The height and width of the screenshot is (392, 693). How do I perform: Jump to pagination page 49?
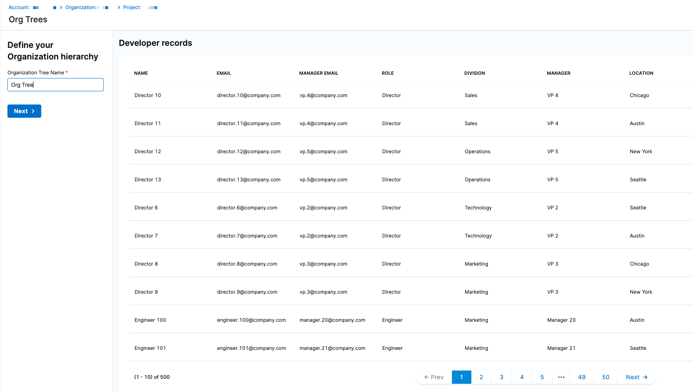[582, 377]
